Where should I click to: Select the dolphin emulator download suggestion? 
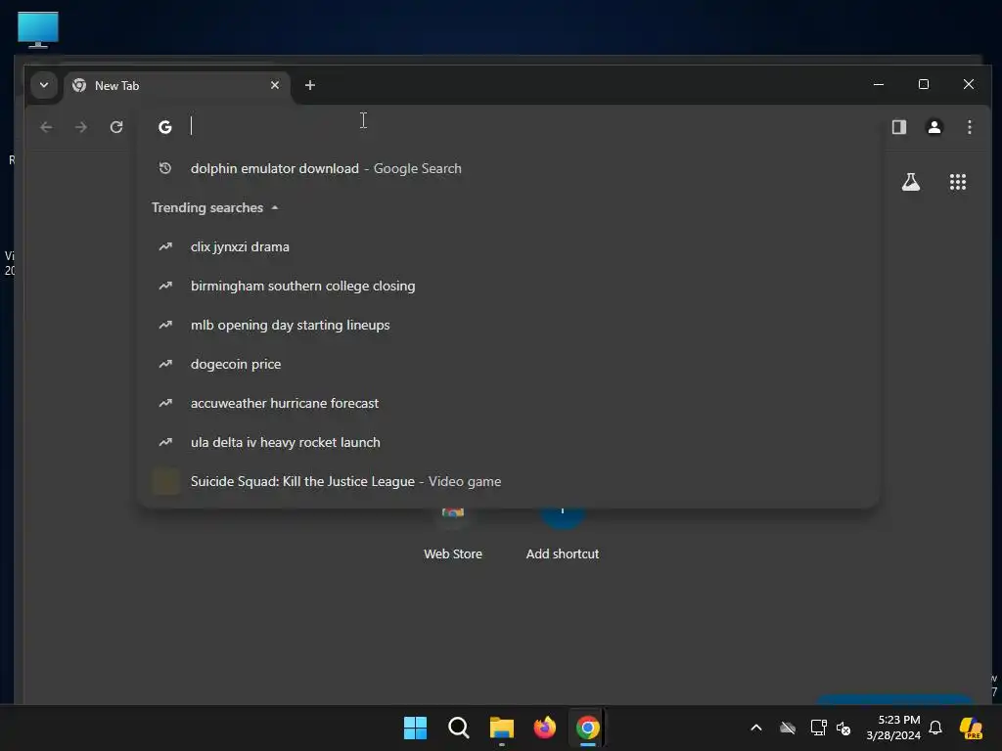click(508, 168)
